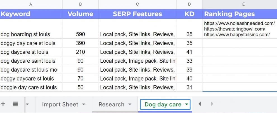Open the noleashneeded.com link
The height and width of the screenshot is (113, 277).
point(239,23)
